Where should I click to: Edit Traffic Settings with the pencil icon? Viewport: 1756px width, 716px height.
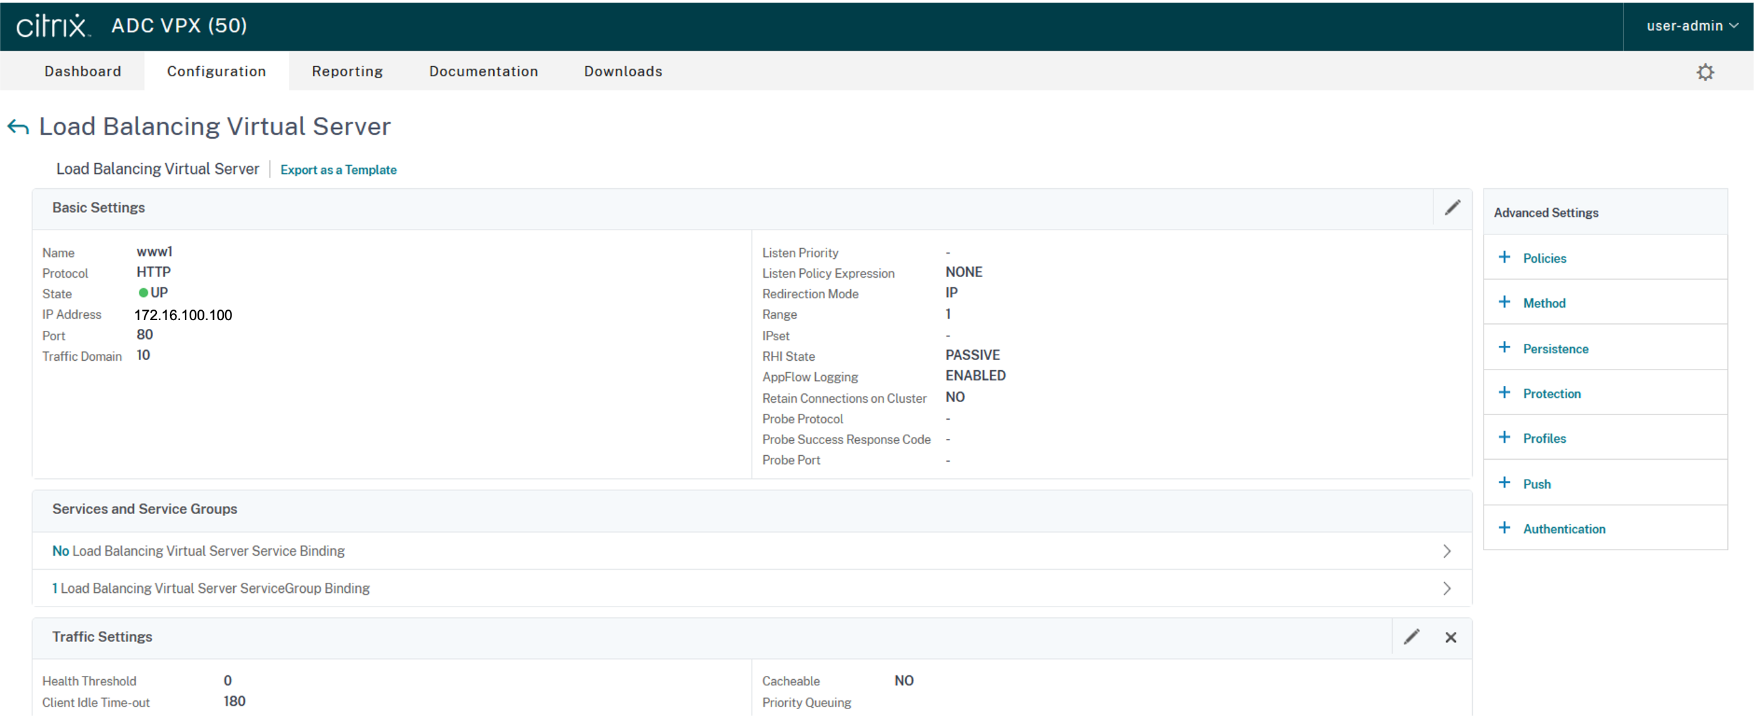tap(1411, 637)
